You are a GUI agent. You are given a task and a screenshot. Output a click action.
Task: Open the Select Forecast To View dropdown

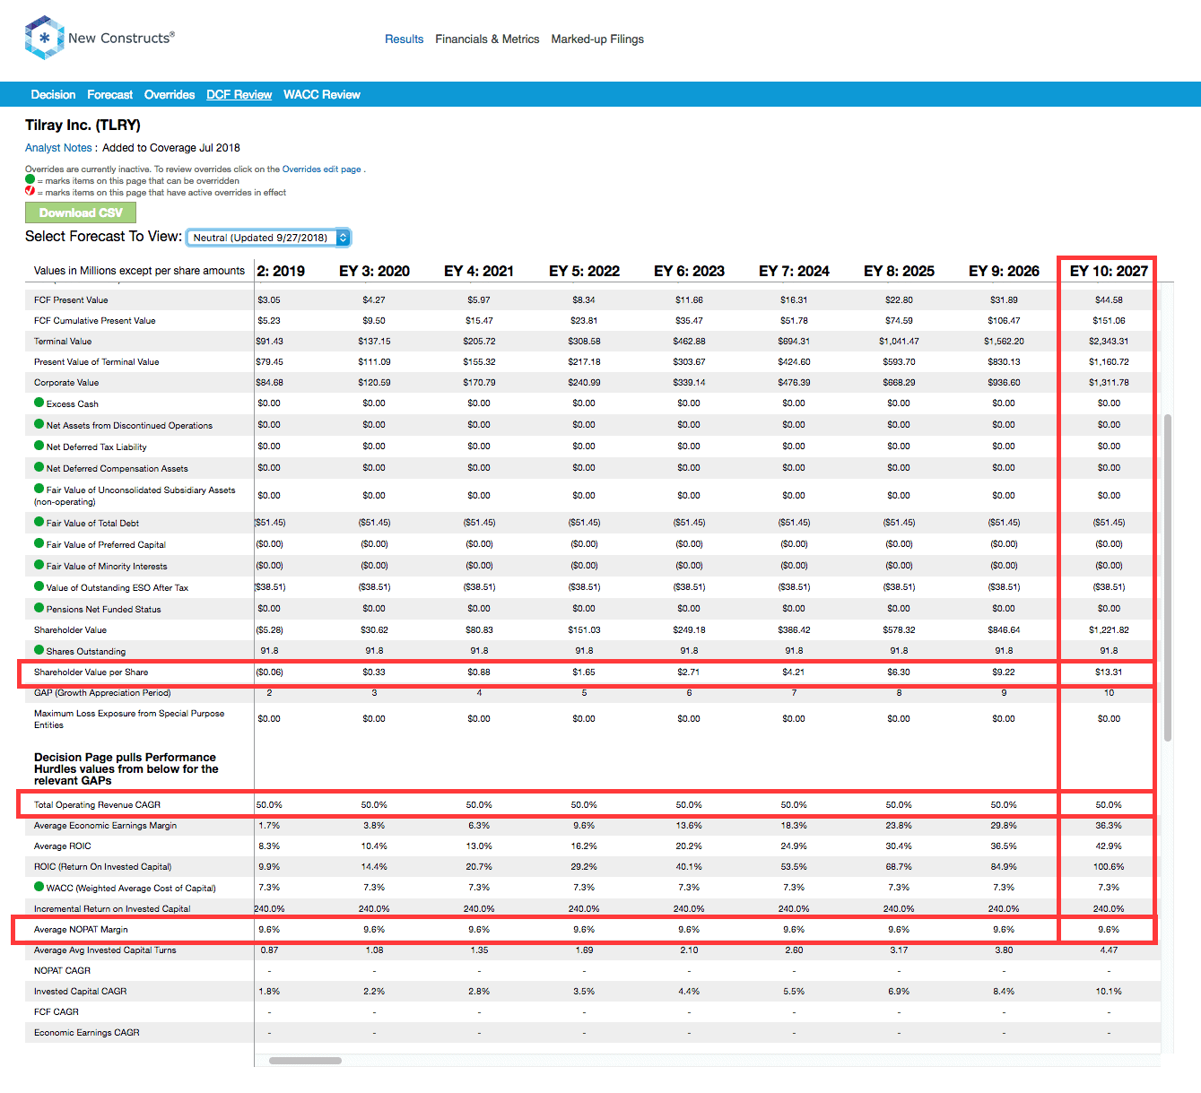268,238
